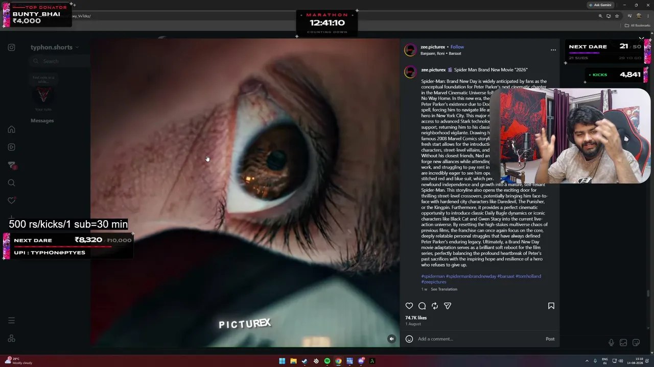Close the post viewer with the X
Image resolution: width=654 pixels, height=367 pixels.
[x=641, y=39]
